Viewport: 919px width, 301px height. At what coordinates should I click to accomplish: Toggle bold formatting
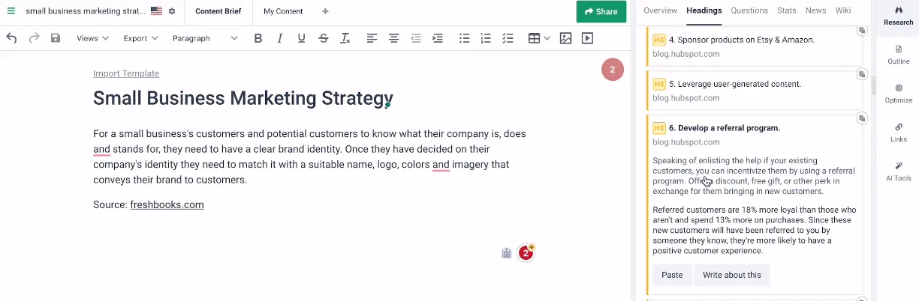pos(258,38)
